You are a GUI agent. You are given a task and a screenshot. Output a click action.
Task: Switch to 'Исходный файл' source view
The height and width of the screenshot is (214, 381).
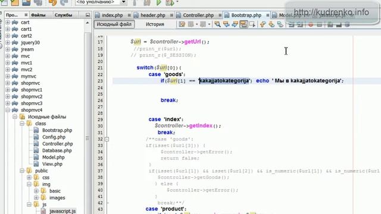(x=114, y=24)
